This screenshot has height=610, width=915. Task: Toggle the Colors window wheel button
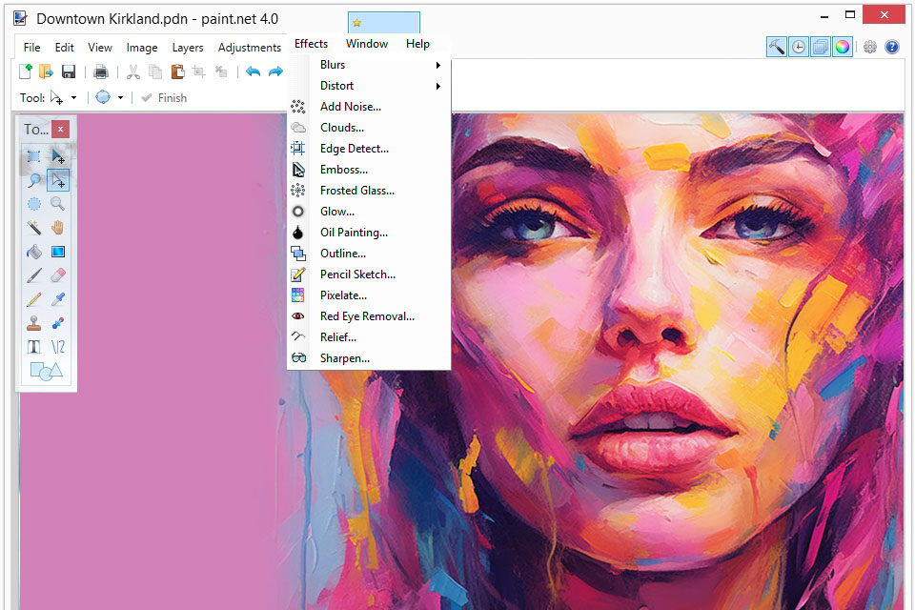coord(842,47)
